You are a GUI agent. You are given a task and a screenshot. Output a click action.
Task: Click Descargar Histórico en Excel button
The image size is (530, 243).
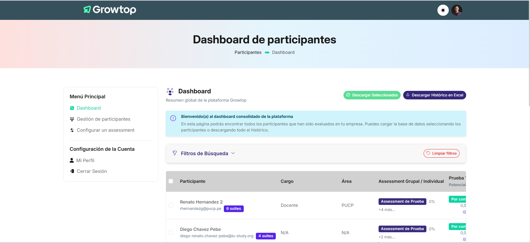[434, 95]
